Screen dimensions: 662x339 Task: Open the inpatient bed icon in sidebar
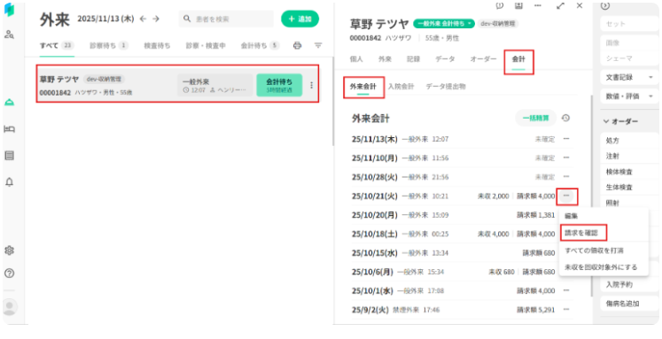point(9,129)
